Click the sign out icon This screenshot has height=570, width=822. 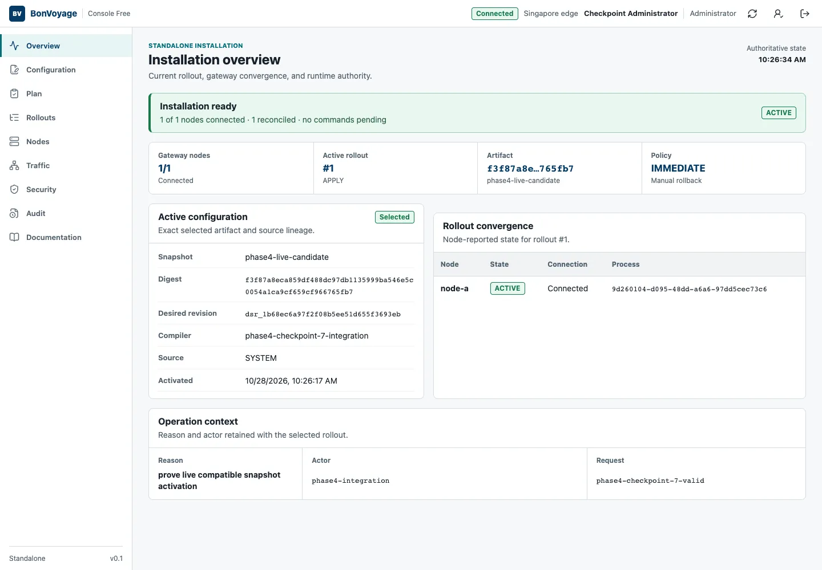click(x=805, y=14)
